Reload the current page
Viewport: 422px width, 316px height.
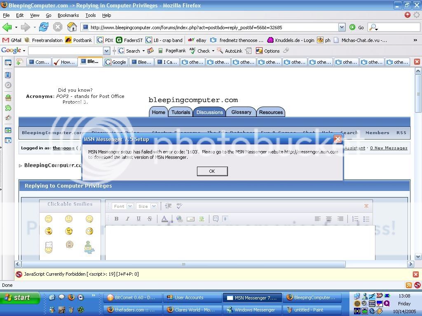(44, 27)
